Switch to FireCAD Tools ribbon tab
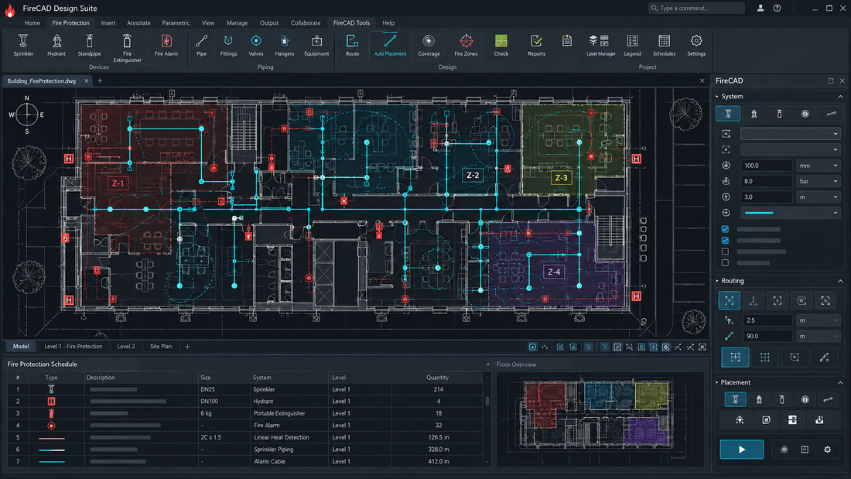Screen dimensions: 851x479 351,22
